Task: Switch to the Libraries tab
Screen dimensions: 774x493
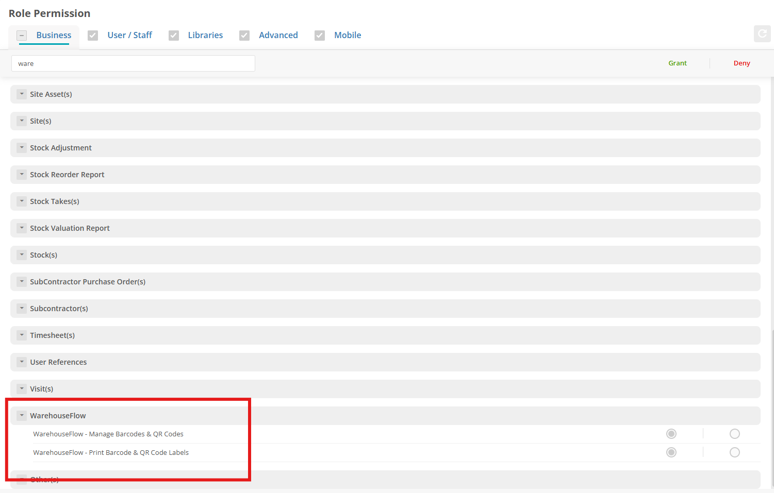Action: 205,35
